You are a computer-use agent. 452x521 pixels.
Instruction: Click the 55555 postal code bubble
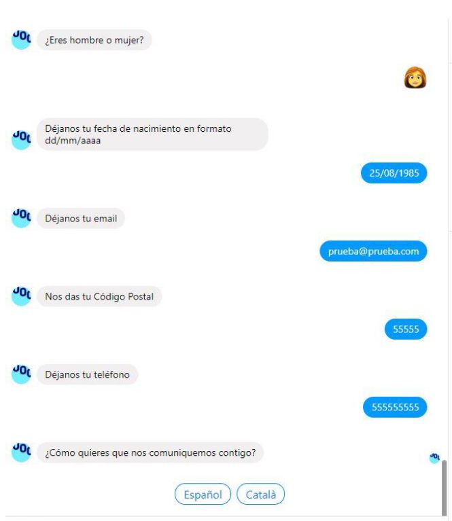point(406,329)
